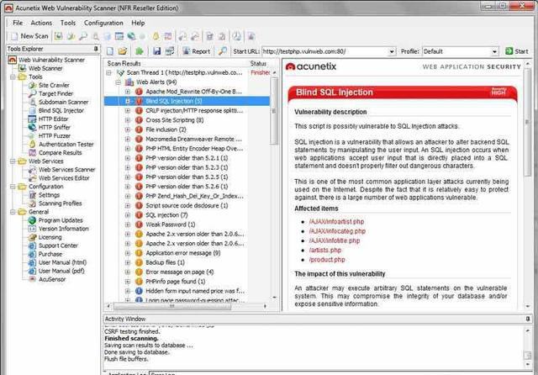Viewport: 538px width, 375px height.
Task: Click the green arrow icon in the scan toolbar
Action: point(140,51)
